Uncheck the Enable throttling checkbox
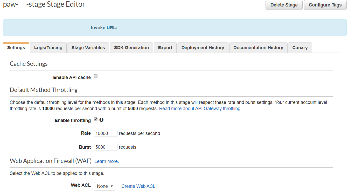The width and height of the screenshot is (348, 193). pos(96,119)
